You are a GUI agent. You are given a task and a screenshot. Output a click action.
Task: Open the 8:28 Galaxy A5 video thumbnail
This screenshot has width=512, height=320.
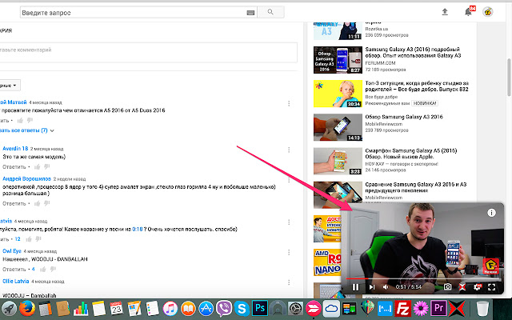338,162
